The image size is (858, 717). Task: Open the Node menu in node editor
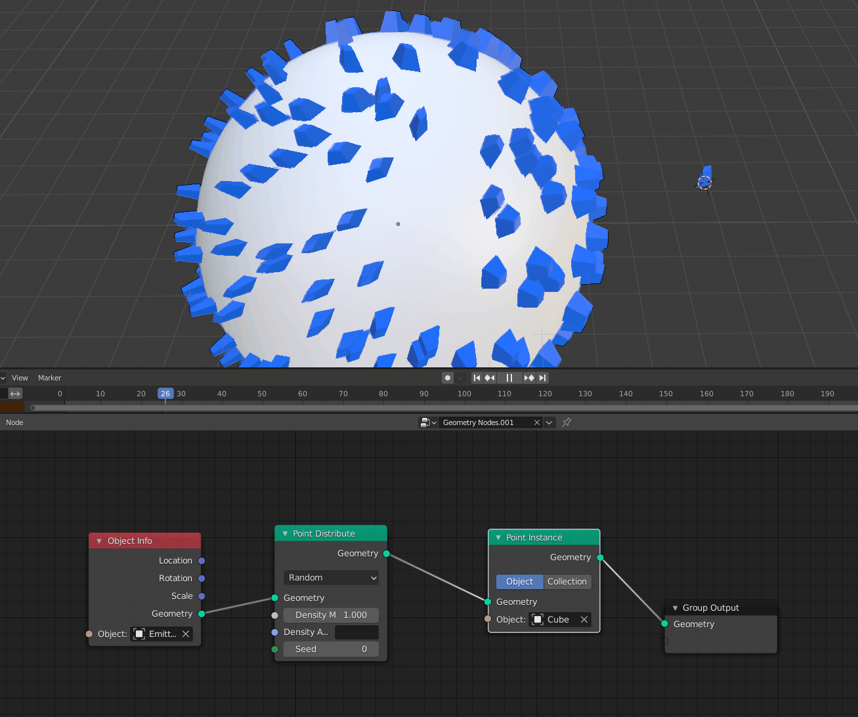[14, 422]
